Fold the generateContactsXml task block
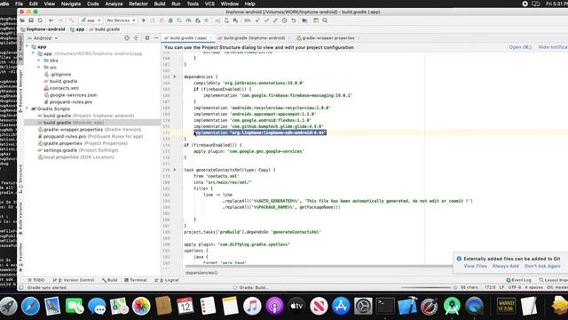The height and width of the screenshot is (320, 568). [x=175, y=170]
